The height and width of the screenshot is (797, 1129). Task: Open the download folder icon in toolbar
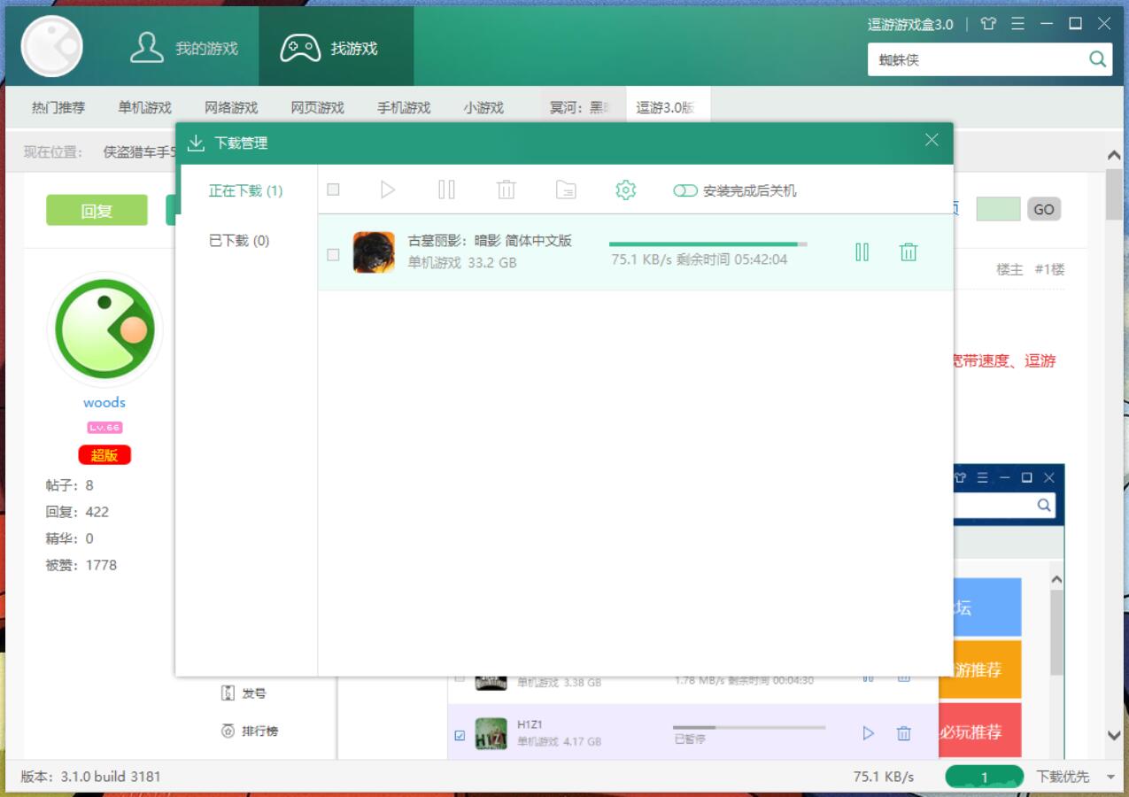coord(566,190)
